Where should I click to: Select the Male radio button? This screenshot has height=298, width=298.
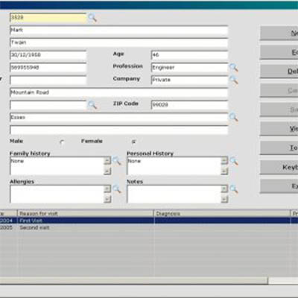[62, 142]
